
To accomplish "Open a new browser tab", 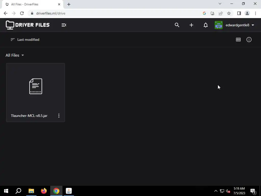I will (69, 4).
